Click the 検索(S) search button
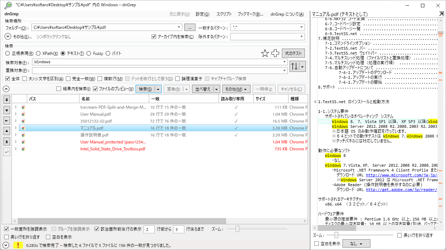 point(145,89)
